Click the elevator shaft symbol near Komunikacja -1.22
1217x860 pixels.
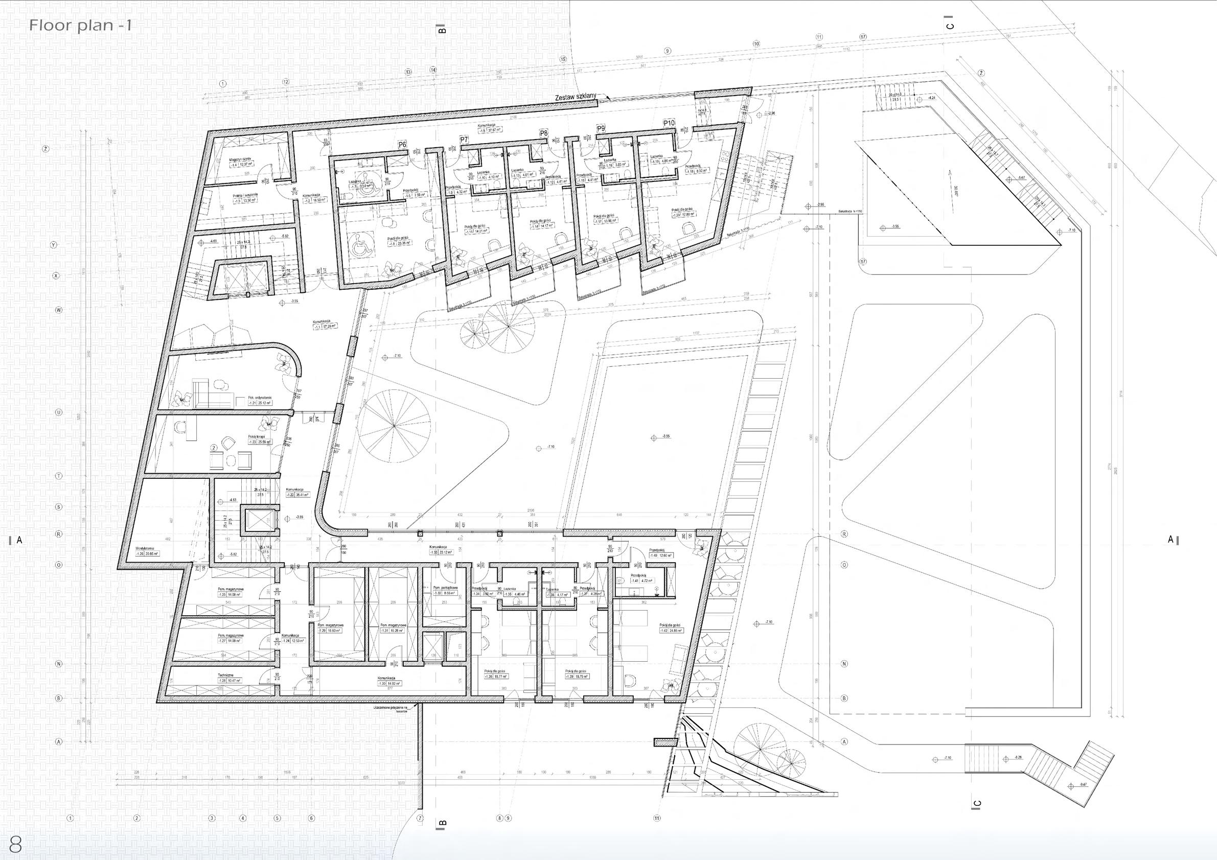click(x=260, y=519)
